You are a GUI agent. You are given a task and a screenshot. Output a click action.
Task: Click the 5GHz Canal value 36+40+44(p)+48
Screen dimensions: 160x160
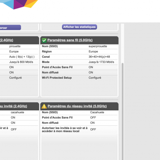tap(99, 57)
